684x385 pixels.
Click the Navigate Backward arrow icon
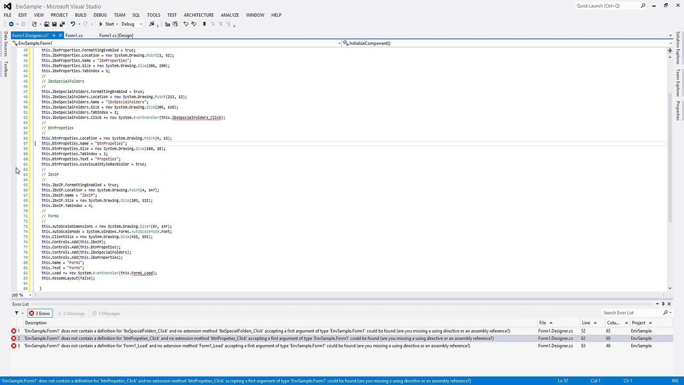11,24
